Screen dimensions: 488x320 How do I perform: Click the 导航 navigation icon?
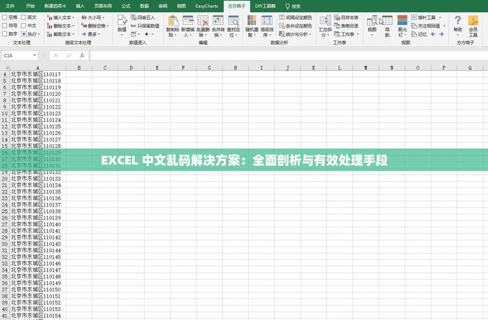[387, 26]
